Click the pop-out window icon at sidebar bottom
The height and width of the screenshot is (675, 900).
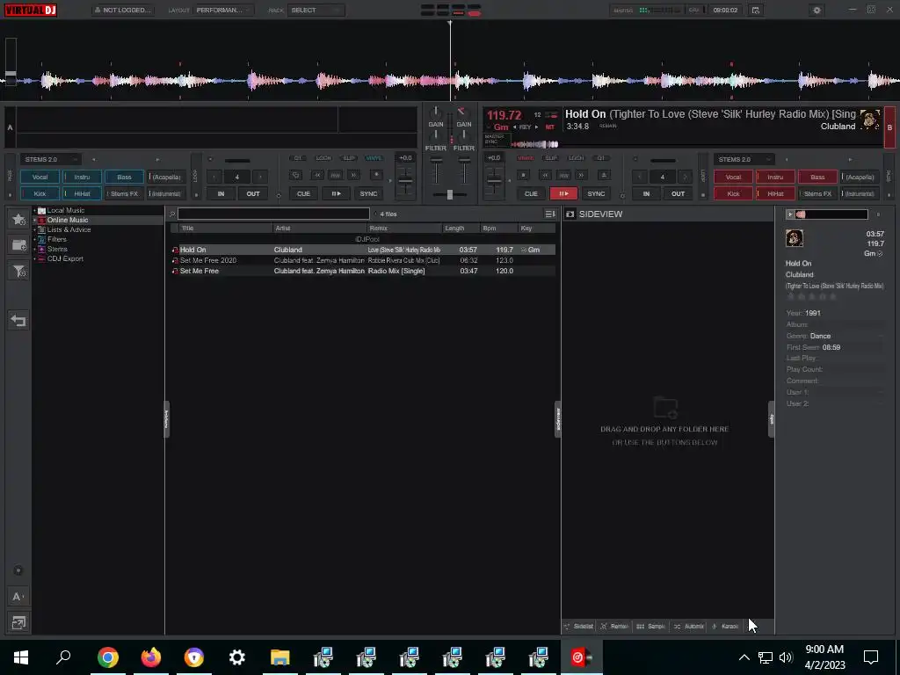18,623
